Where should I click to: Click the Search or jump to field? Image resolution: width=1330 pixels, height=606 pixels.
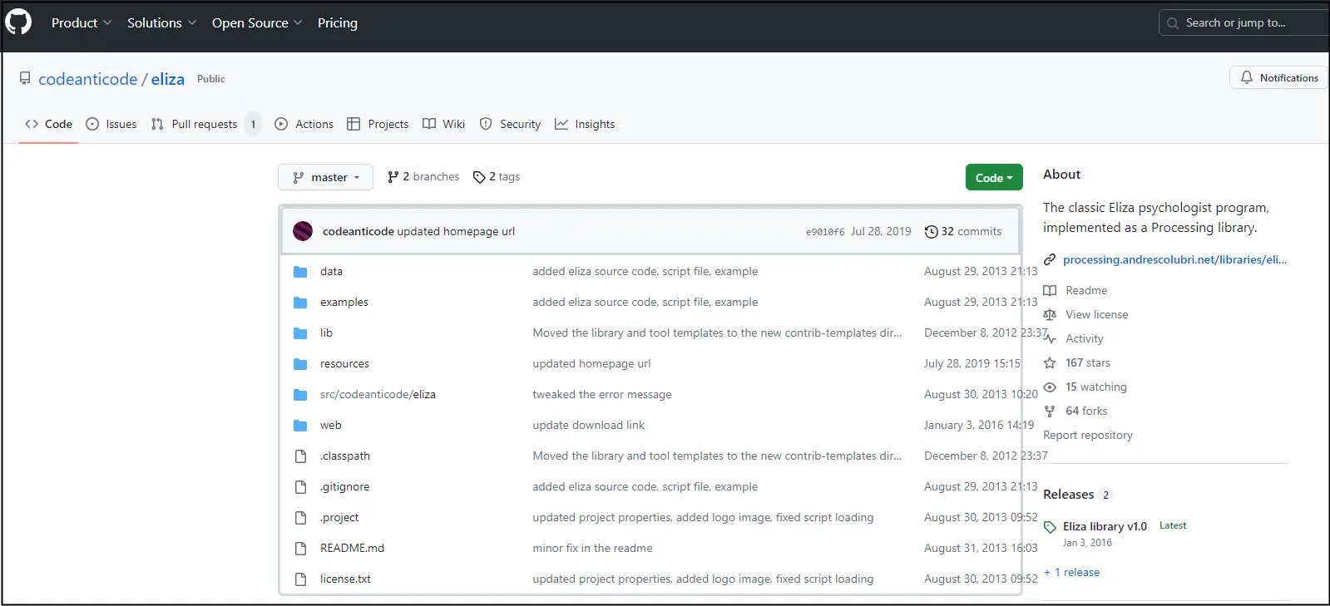pos(1243,23)
